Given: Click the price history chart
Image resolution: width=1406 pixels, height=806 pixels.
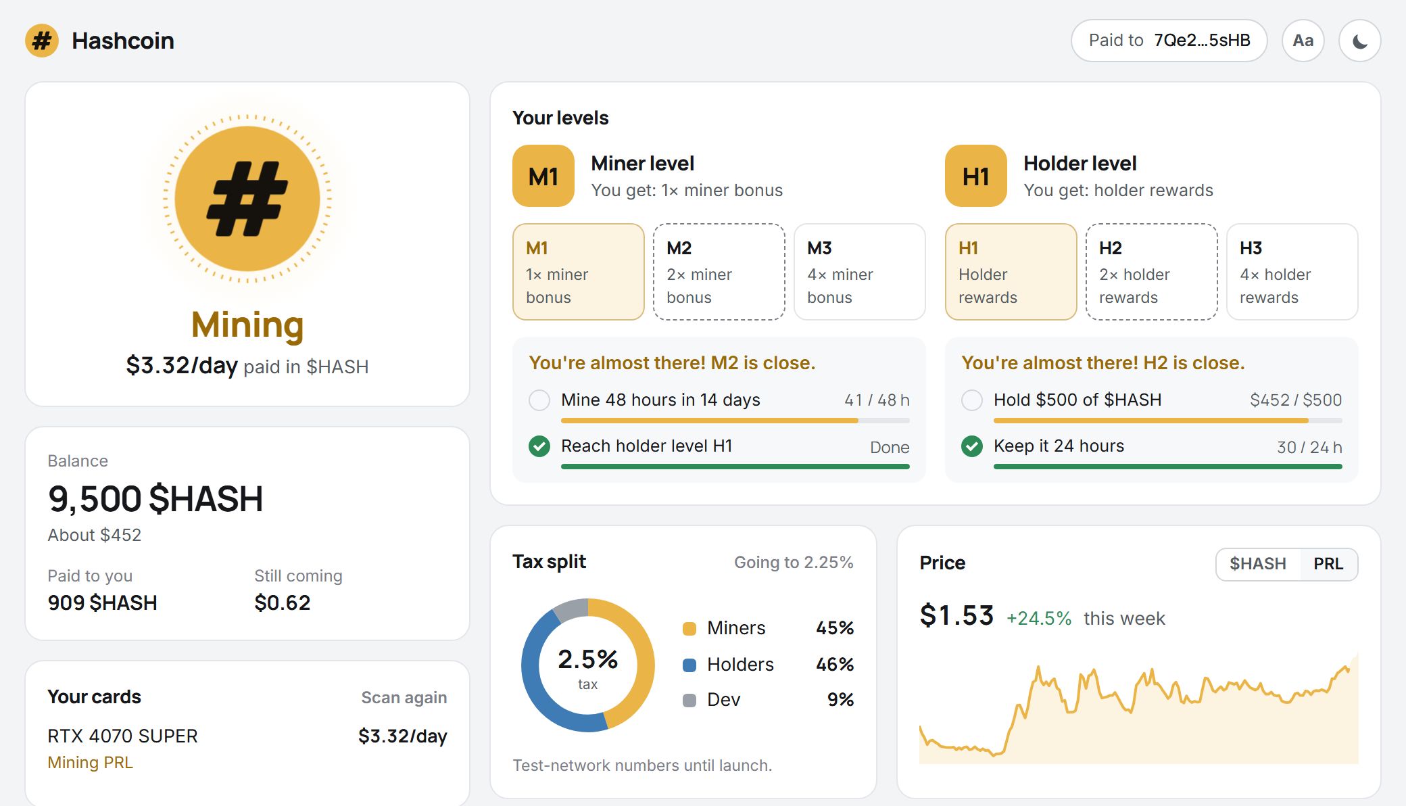Looking at the screenshot, I should 1139,708.
